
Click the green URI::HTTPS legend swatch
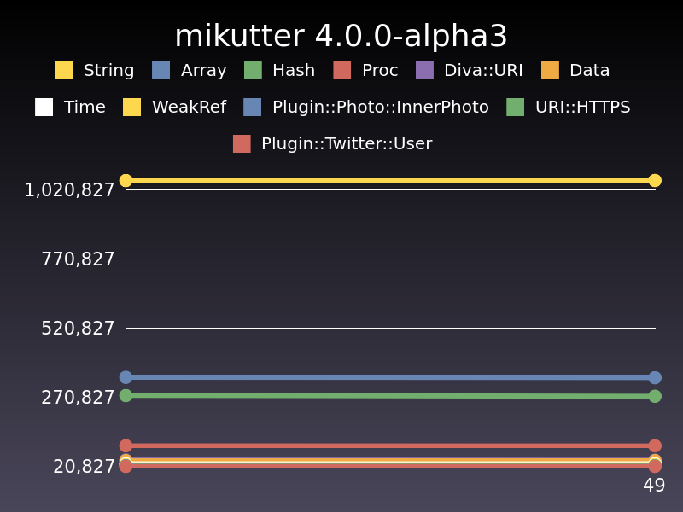[x=516, y=108]
